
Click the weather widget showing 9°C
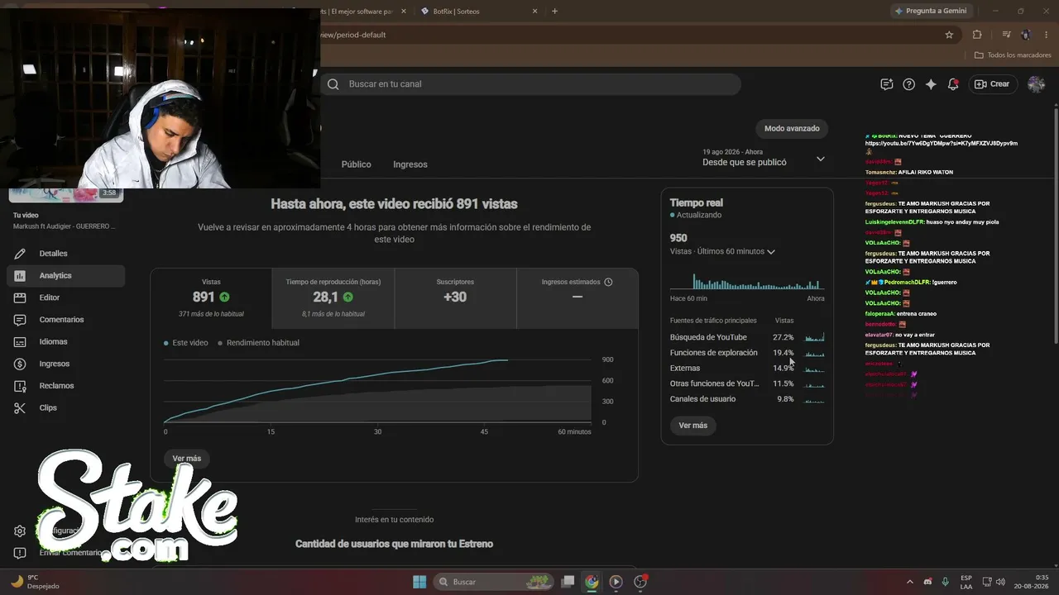[35, 582]
